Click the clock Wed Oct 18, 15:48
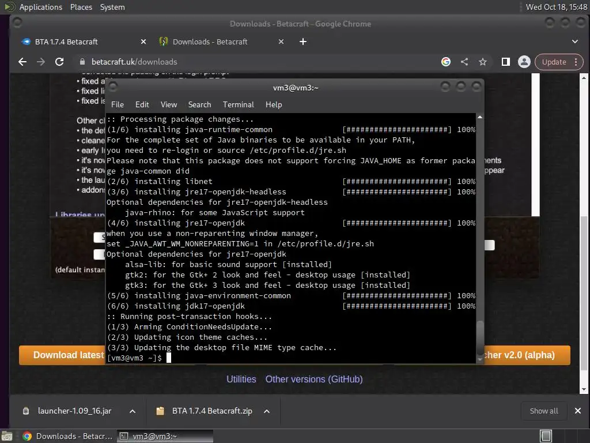The height and width of the screenshot is (443, 590). tap(556, 7)
